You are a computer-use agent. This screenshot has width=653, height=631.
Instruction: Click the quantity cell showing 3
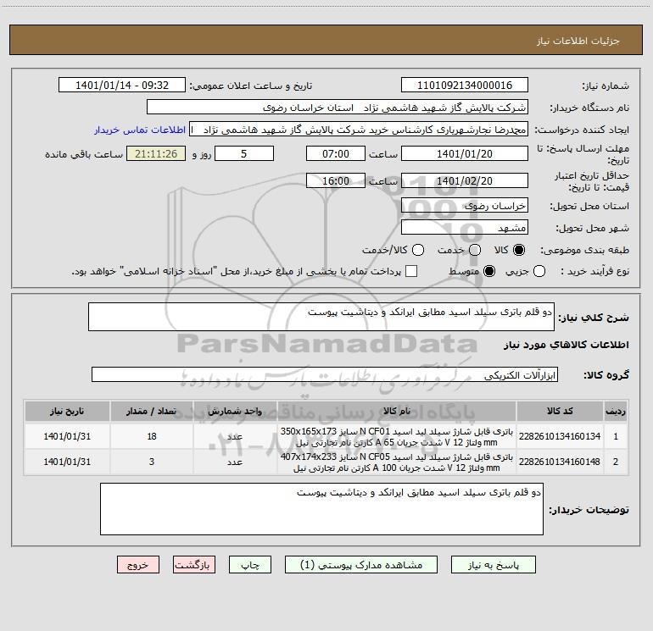[x=151, y=462]
